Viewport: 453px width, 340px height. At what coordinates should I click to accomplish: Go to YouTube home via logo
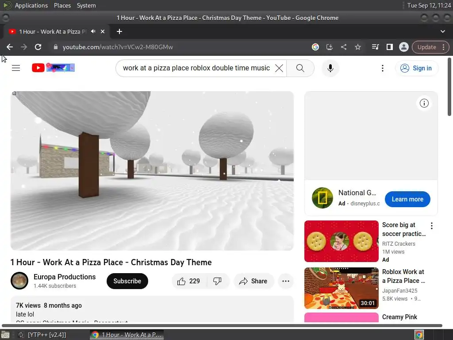coord(53,68)
